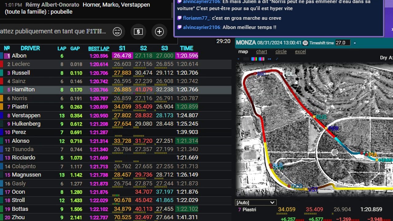
Task: Select Alonso in the driver list
Action: pyautogui.click(x=21, y=141)
